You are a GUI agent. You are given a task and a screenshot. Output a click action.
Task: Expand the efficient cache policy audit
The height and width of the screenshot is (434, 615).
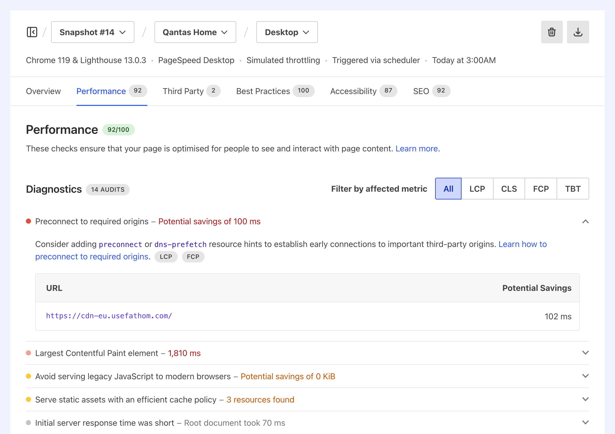pyautogui.click(x=585, y=399)
